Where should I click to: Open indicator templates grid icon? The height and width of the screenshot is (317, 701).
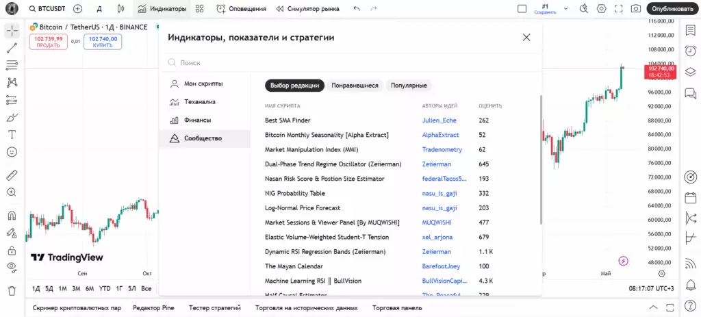tap(199, 8)
